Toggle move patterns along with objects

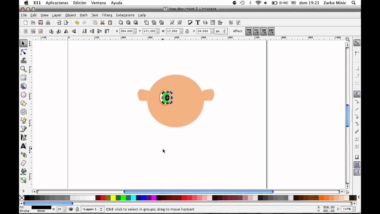point(271,31)
